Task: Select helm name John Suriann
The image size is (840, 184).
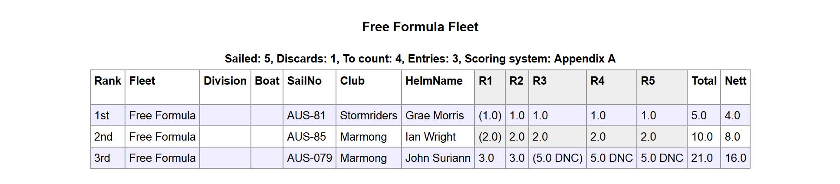Action: pos(438,158)
